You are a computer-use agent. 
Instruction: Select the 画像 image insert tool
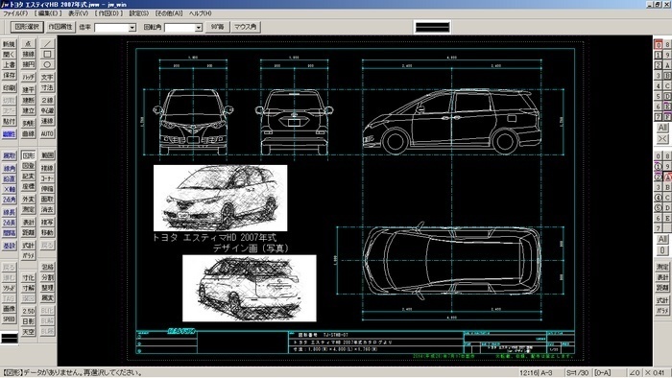pyautogui.click(x=9, y=309)
